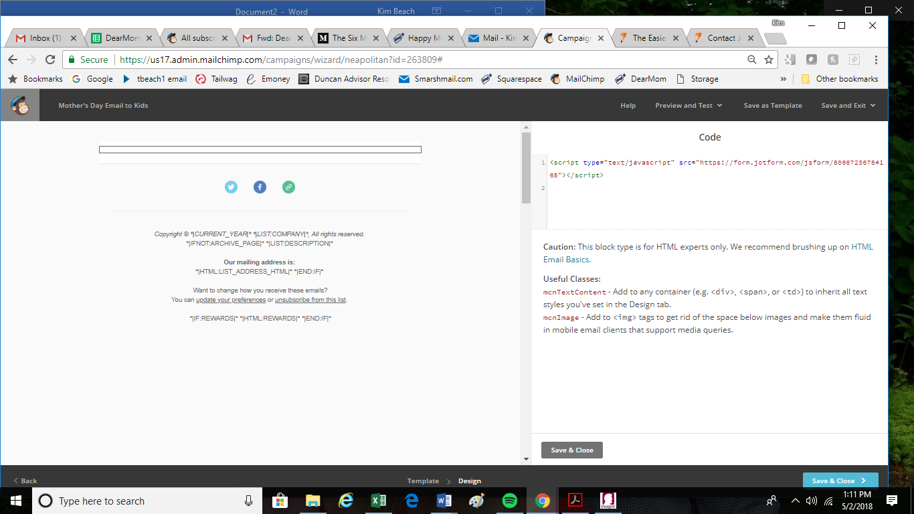The width and height of the screenshot is (914, 514).
Task: Click the green link-share icon in email preview
Action: [x=288, y=187]
